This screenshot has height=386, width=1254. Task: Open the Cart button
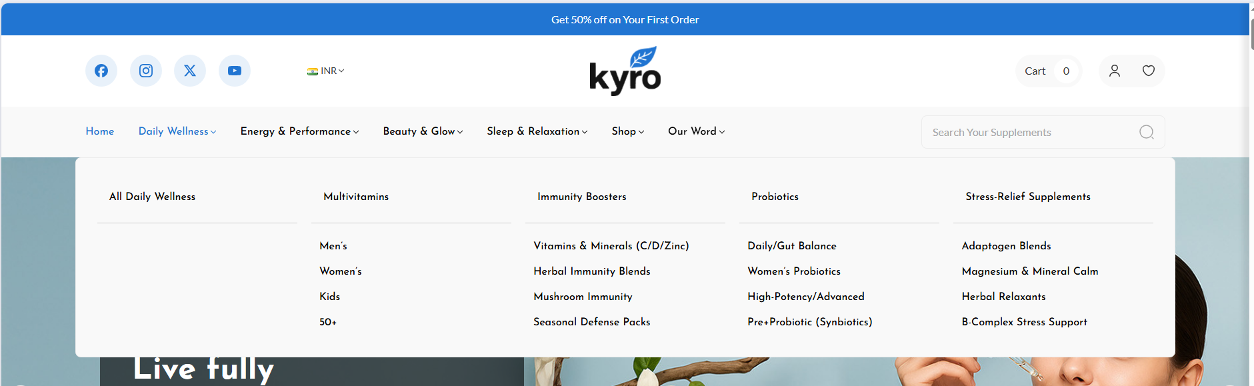tap(1047, 71)
